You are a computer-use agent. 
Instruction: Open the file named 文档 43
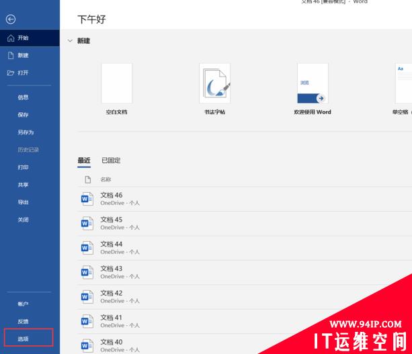coord(112,269)
